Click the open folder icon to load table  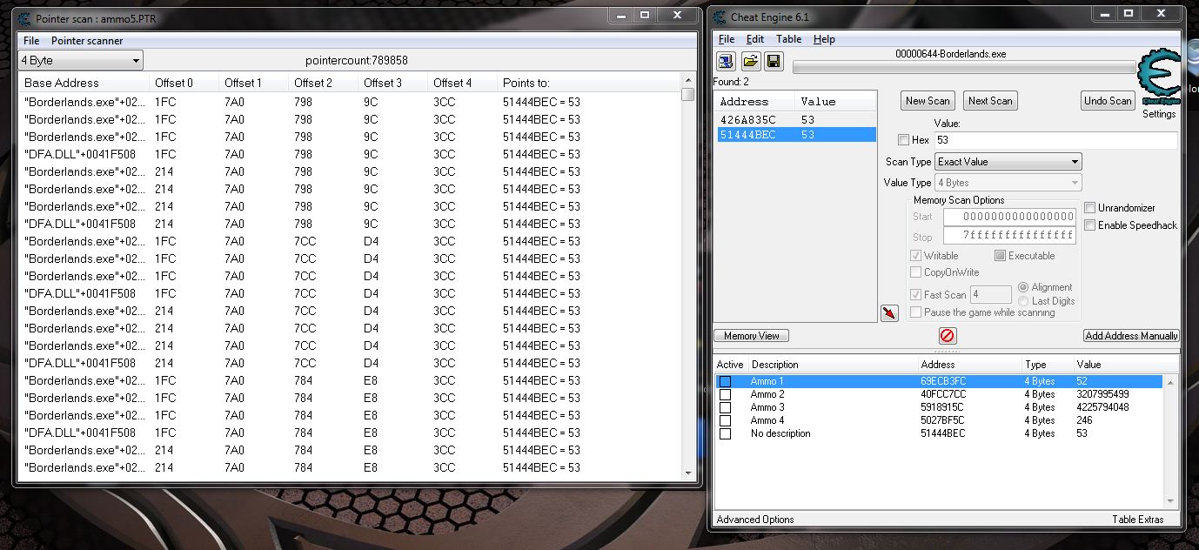749,61
